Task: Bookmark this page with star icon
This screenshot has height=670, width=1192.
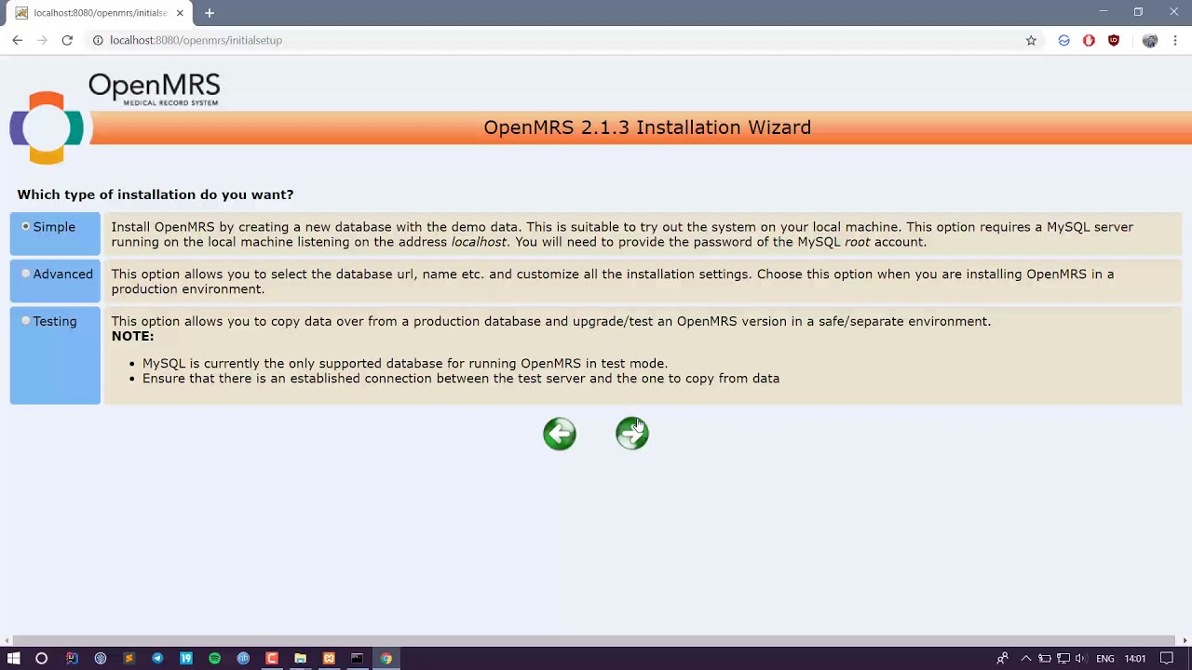Action: coord(1031,40)
